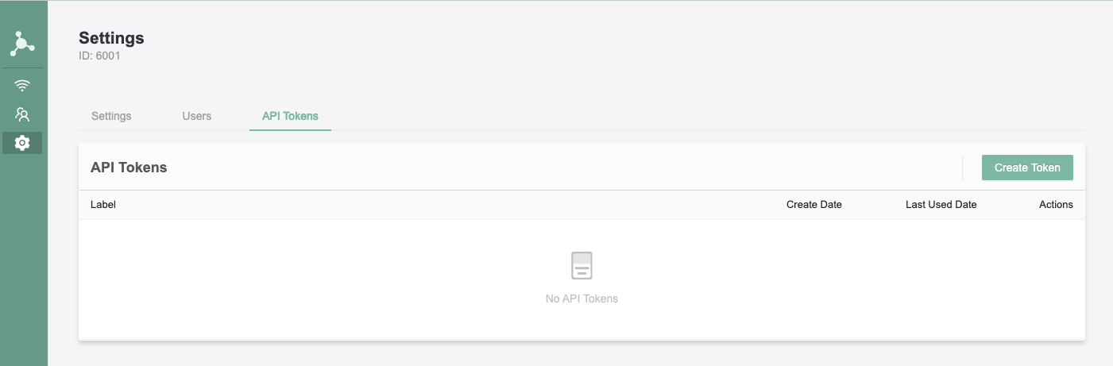This screenshot has width=1113, height=366.
Task: Click the Create Date column header
Action: (813, 205)
